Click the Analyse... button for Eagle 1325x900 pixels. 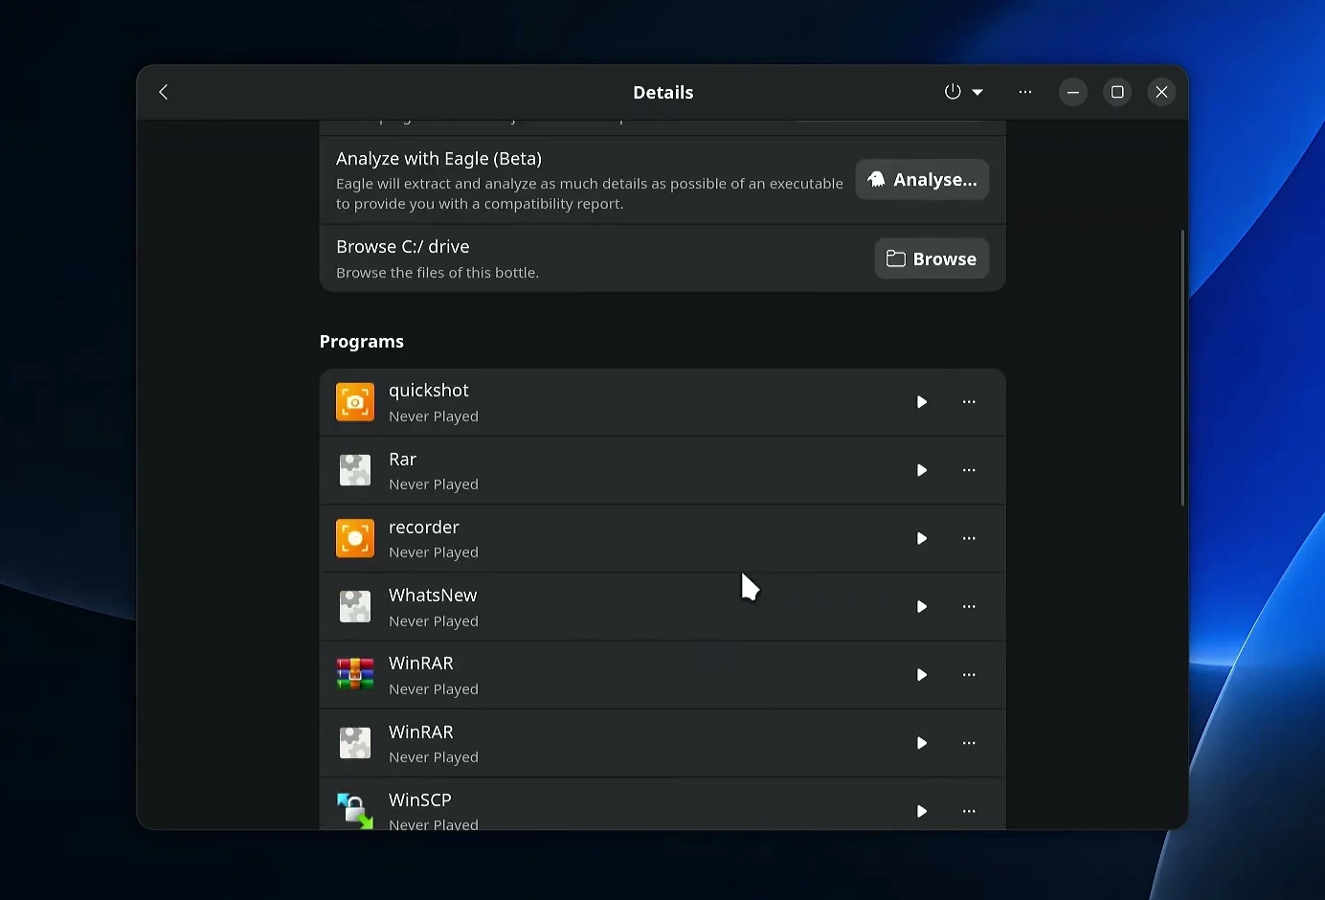pyautogui.click(x=922, y=180)
